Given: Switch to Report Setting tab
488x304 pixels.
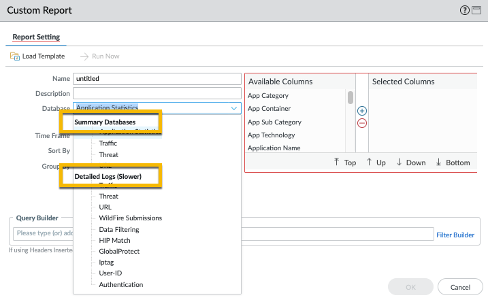Looking at the screenshot, I should pos(36,37).
